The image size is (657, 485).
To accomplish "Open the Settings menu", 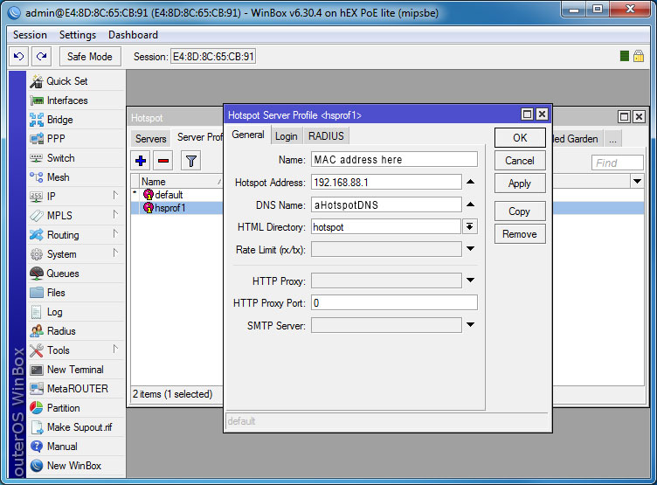I will [78, 35].
